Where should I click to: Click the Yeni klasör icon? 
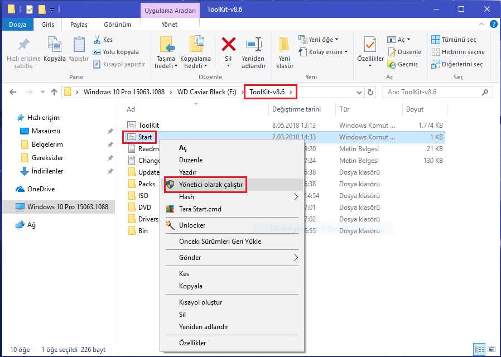point(284,45)
